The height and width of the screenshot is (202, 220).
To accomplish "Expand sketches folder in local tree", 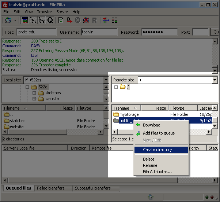I will point(34,93).
